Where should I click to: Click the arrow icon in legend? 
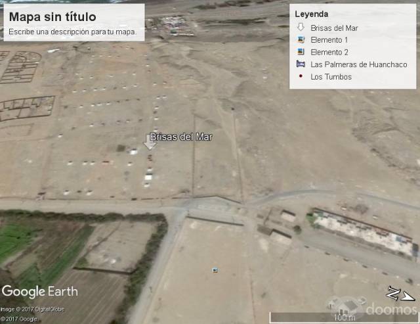coord(301,27)
